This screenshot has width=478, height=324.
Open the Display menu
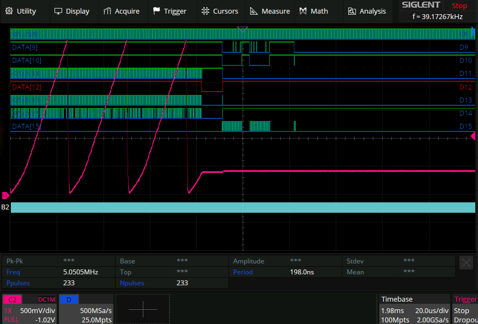(71, 11)
